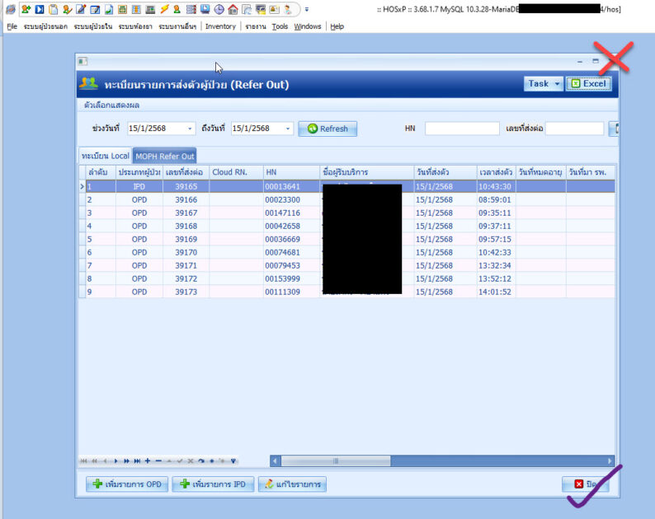Click the blue play-arrow toolbar icon
The image size is (655, 519).
(x=39, y=10)
